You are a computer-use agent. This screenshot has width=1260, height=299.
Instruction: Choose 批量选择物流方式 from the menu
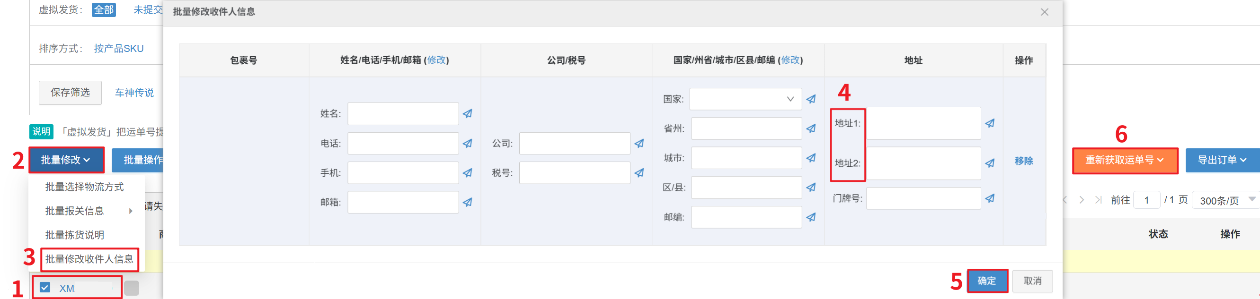pyautogui.click(x=84, y=187)
